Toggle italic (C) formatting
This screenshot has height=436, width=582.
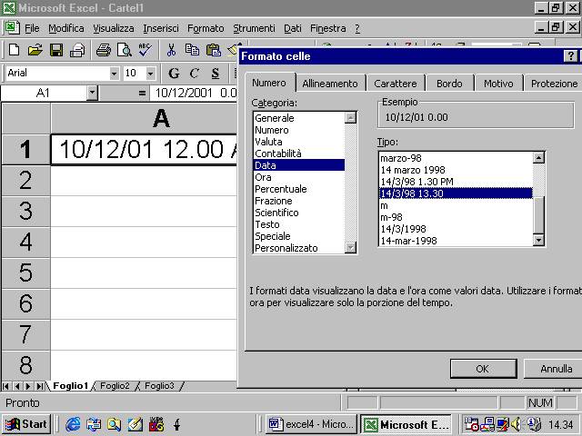[x=195, y=73]
